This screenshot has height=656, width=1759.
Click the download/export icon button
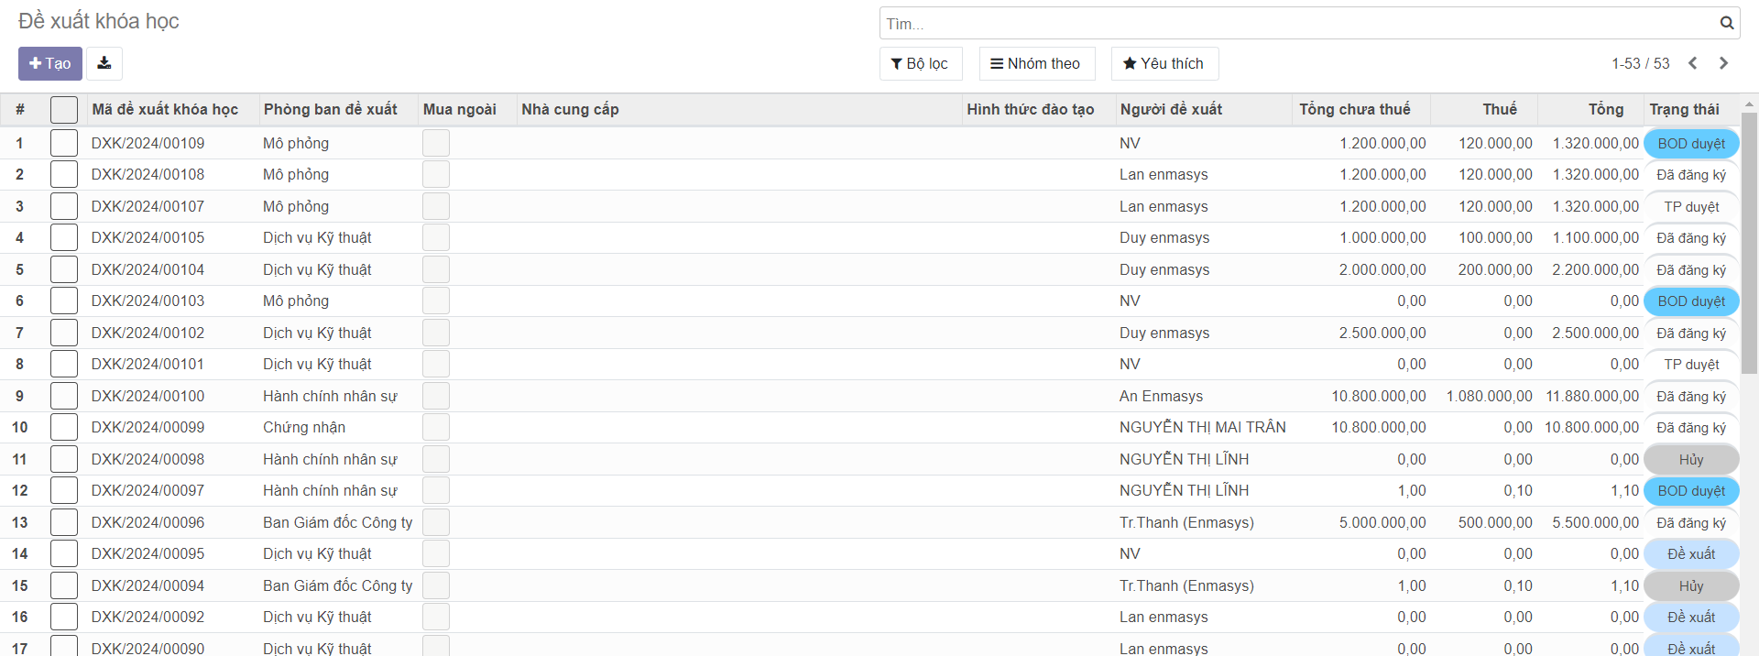104,63
